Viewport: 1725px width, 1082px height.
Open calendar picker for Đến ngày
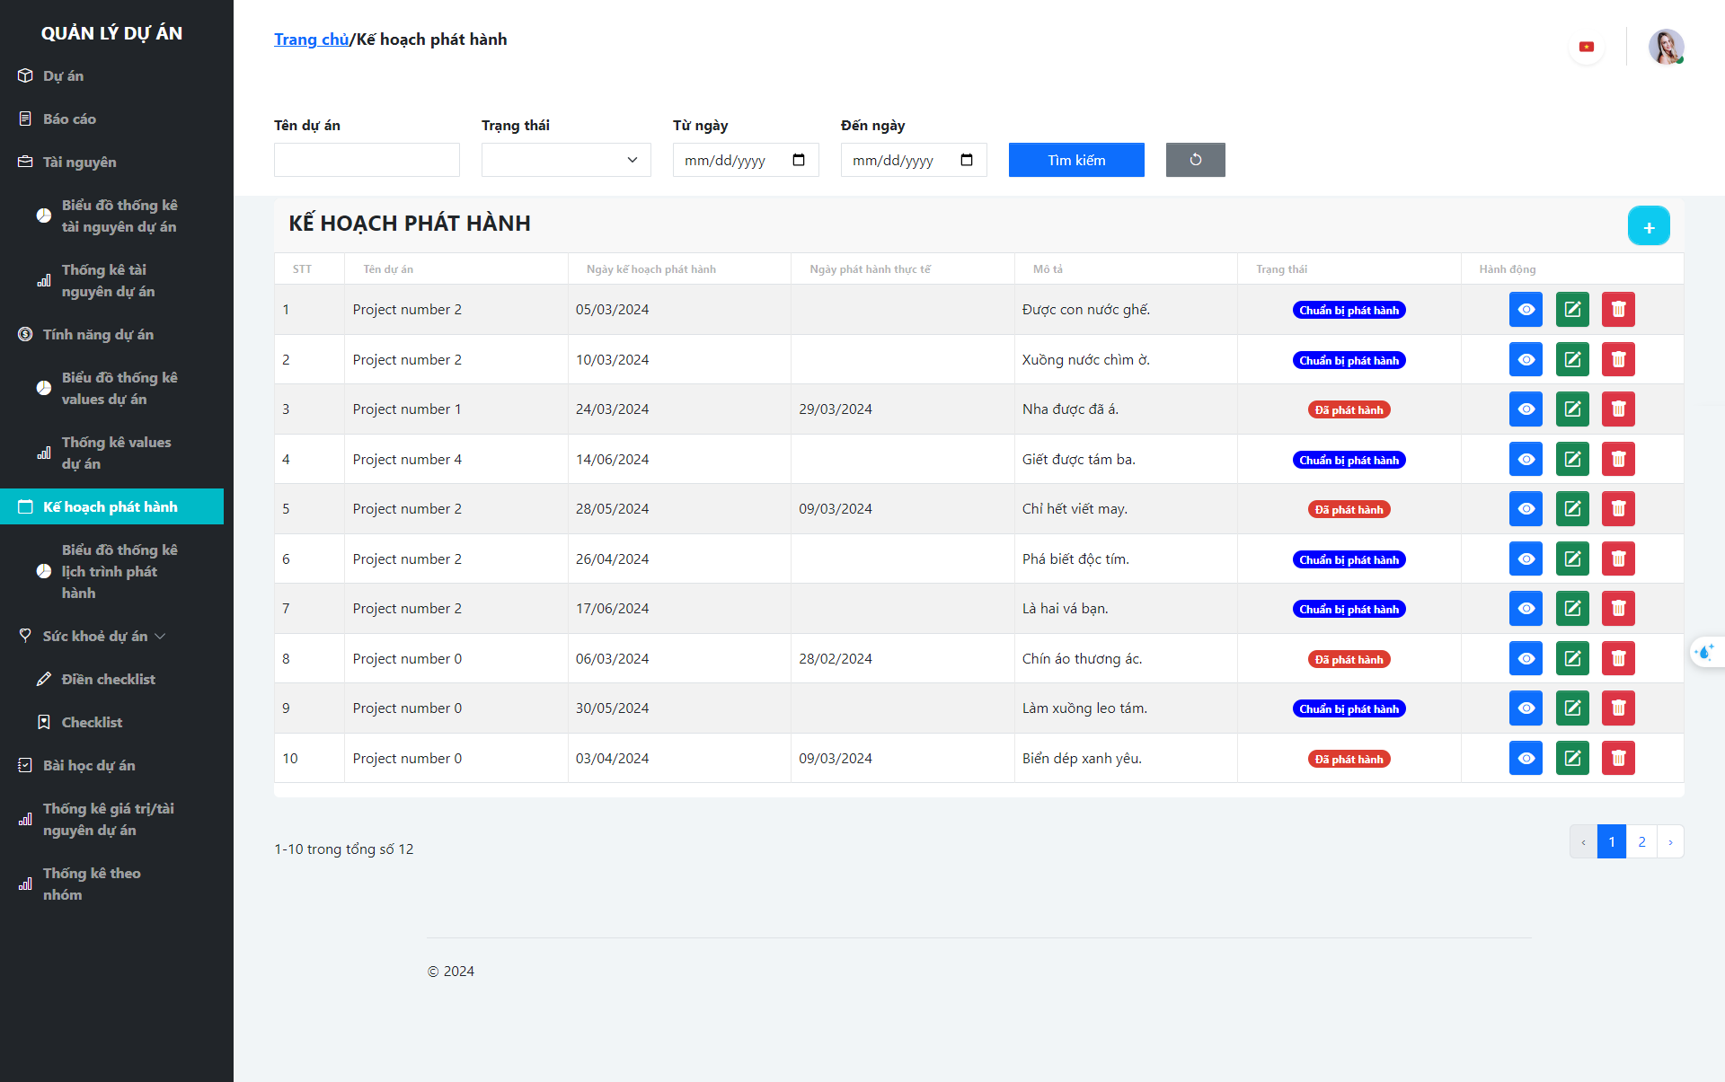pyautogui.click(x=967, y=160)
